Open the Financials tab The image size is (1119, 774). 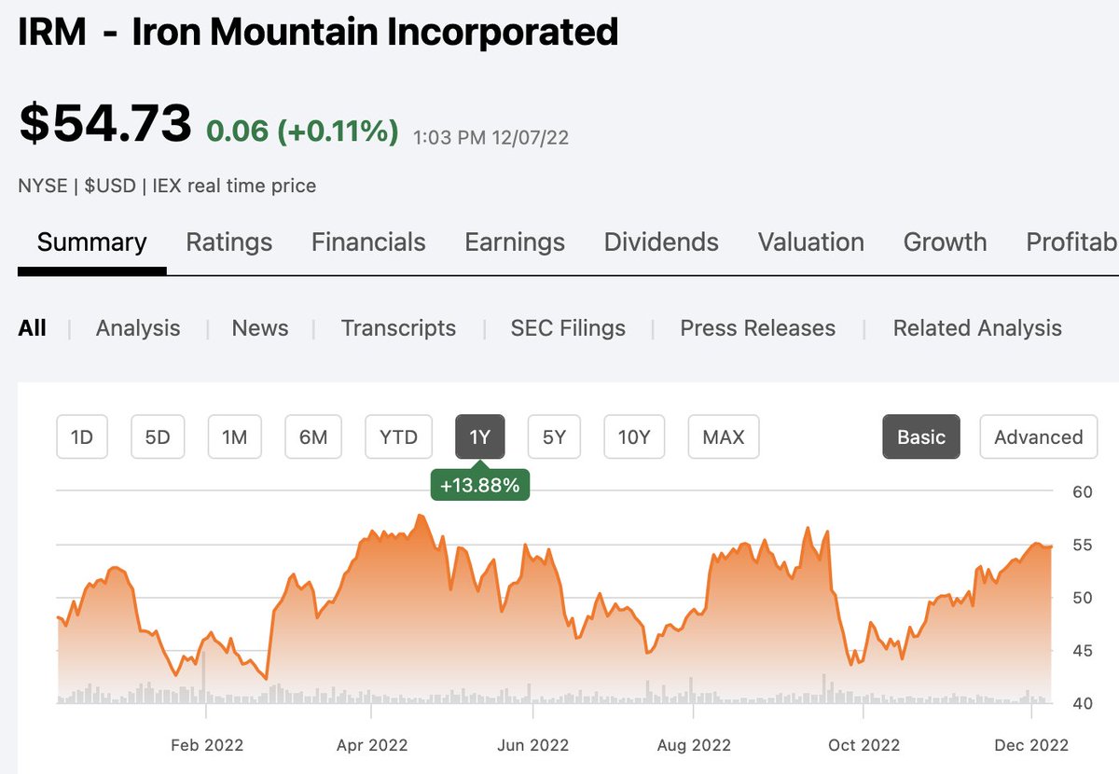[x=368, y=242]
